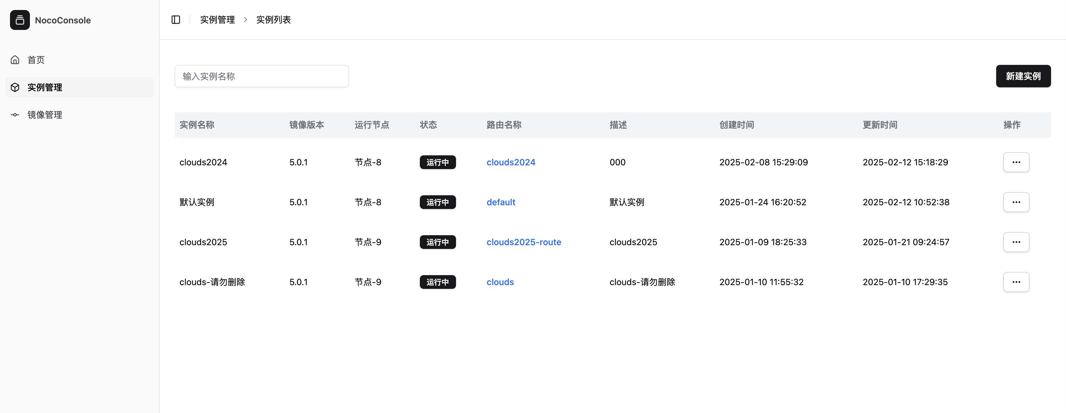1066x413 pixels.
Task: Click the cube icon for 实例管理
Action: [x=15, y=87]
